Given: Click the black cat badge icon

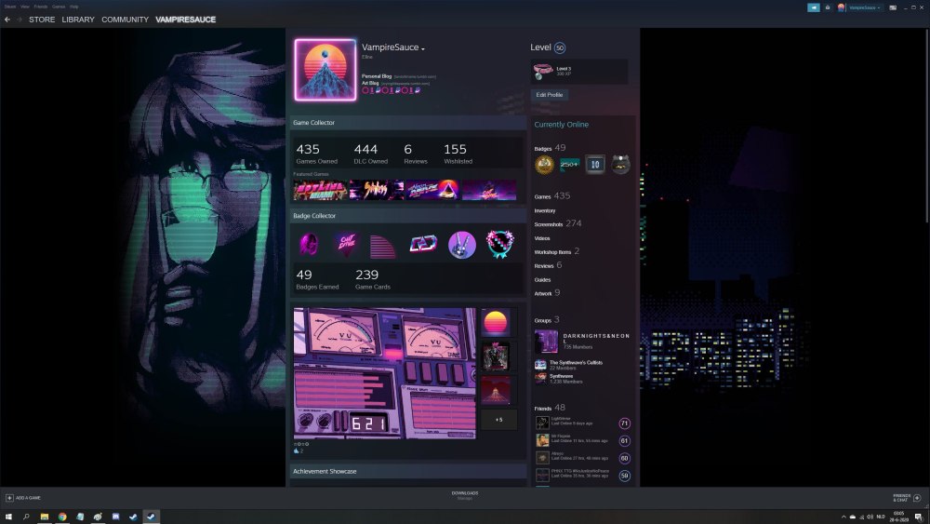Looking at the screenshot, I should [620, 165].
